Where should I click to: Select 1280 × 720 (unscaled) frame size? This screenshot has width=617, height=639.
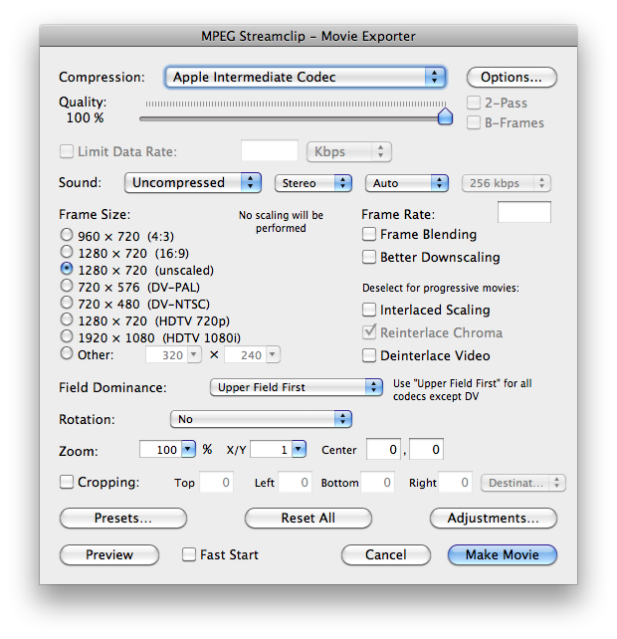coord(67,269)
